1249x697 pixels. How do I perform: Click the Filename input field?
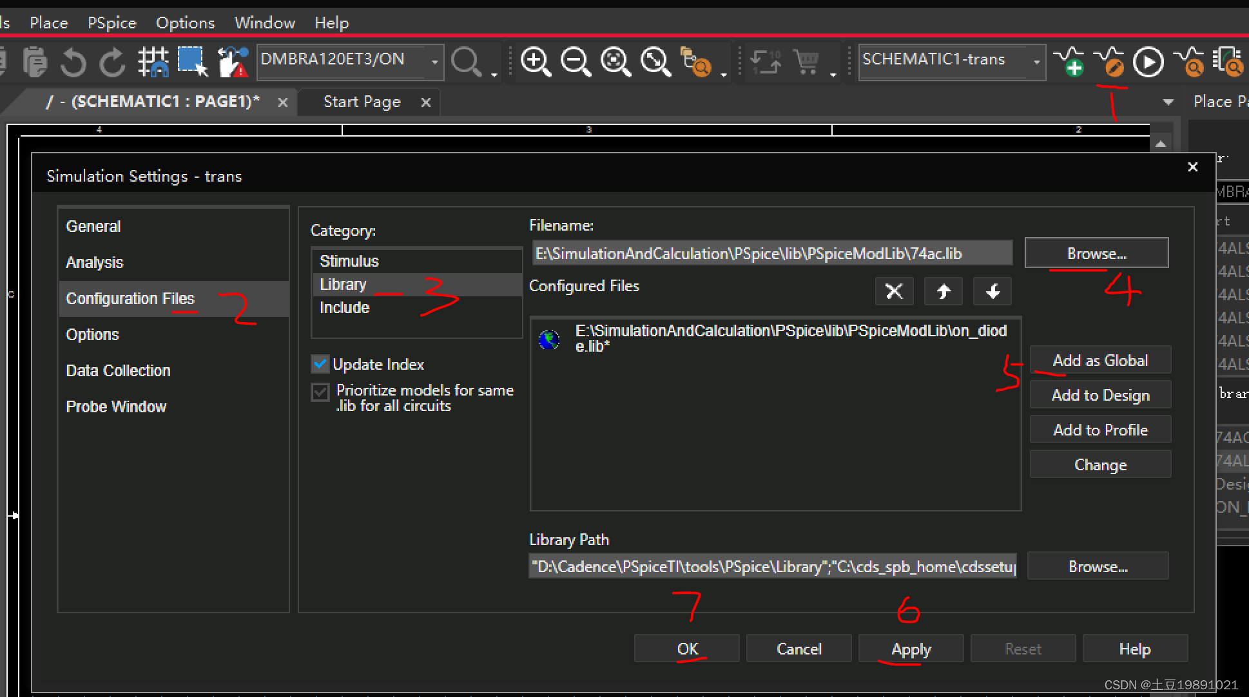click(771, 253)
